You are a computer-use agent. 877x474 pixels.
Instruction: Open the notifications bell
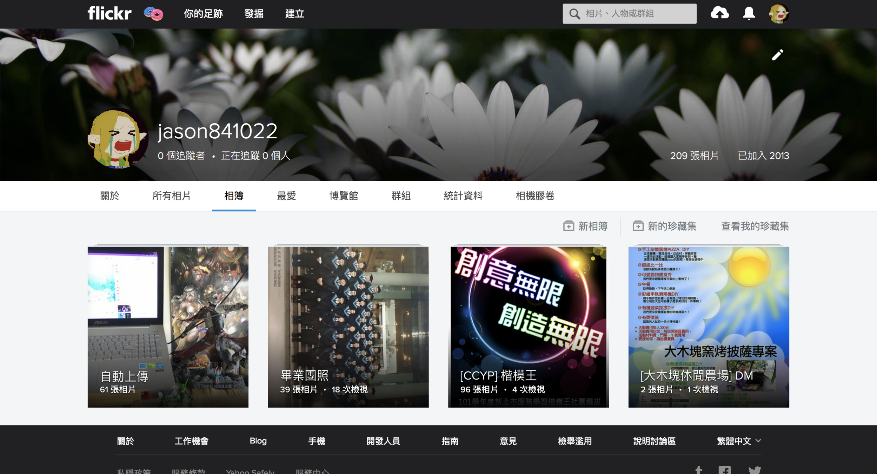[749, 13]
